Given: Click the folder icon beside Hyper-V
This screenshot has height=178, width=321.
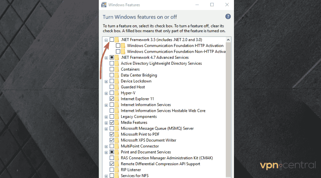Looking at the screenshot, I should tap(117, 93).
